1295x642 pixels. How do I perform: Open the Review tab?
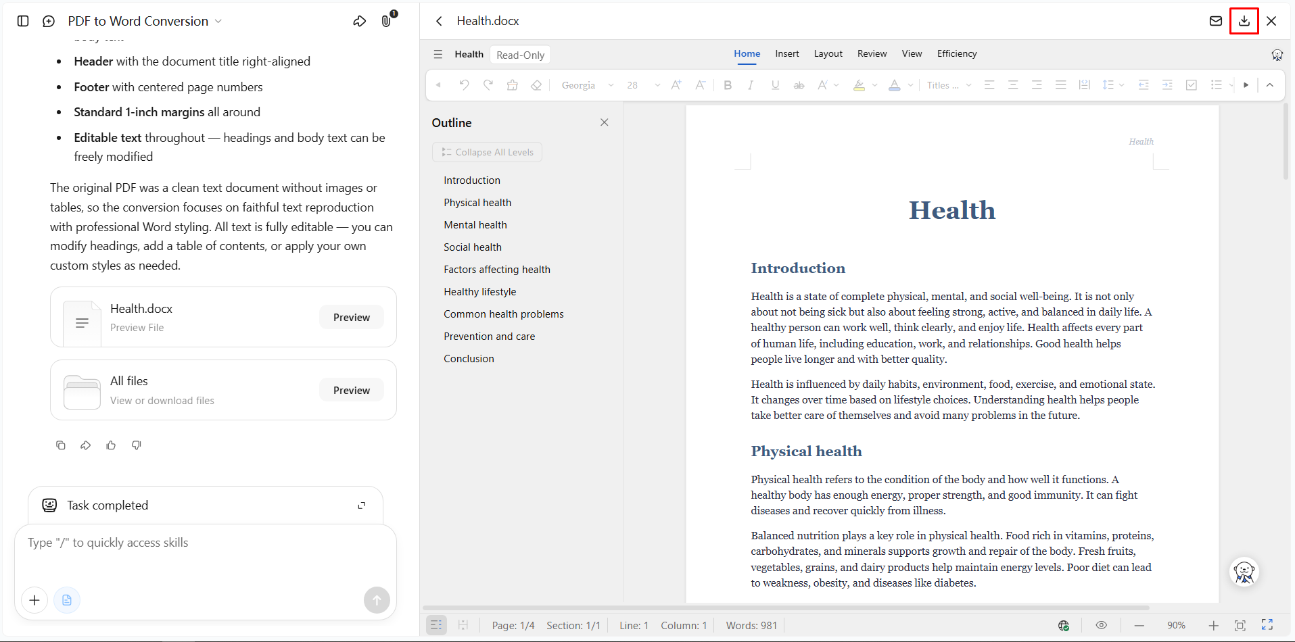pos(872,54)
